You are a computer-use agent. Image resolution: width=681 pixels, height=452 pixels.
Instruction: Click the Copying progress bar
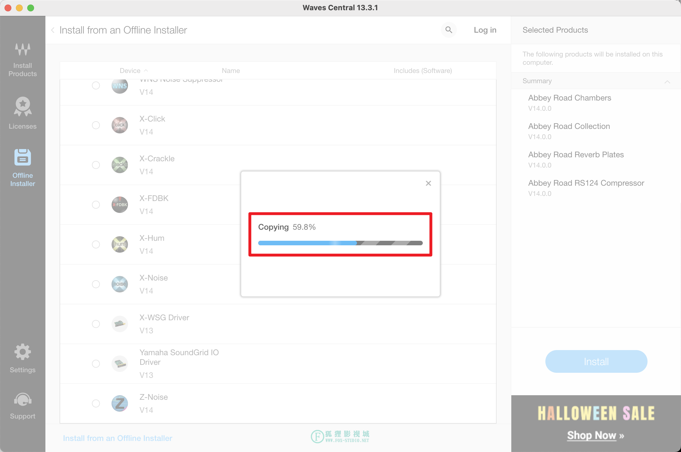point(340,243)
